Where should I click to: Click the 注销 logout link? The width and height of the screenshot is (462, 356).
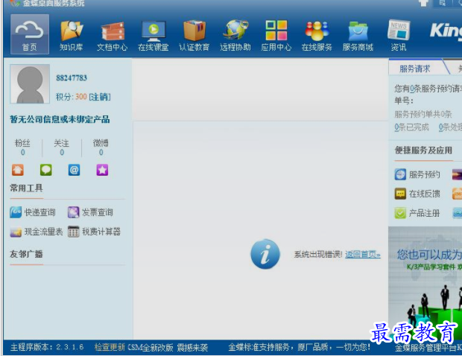click(x=100, y=97)
